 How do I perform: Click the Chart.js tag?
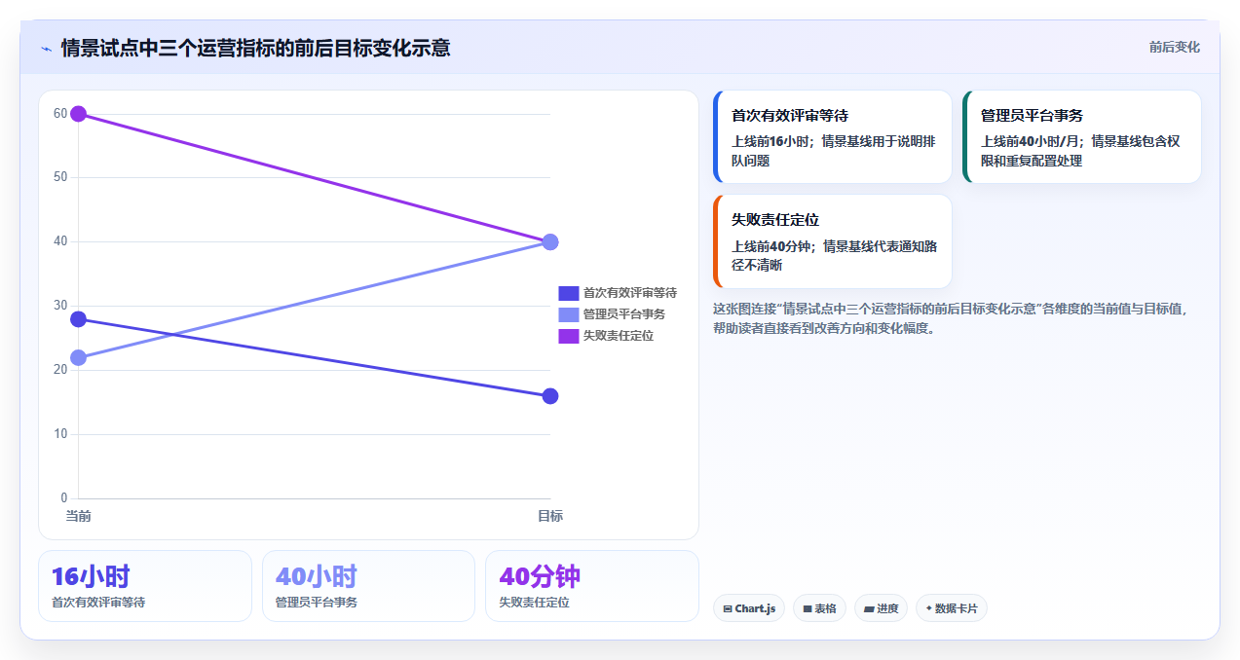[749, 608]
